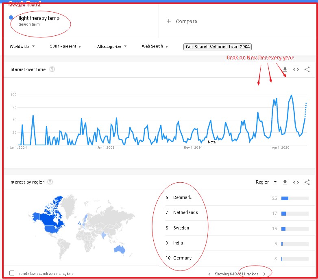Open the All categories dropdown

click(112, 47)
